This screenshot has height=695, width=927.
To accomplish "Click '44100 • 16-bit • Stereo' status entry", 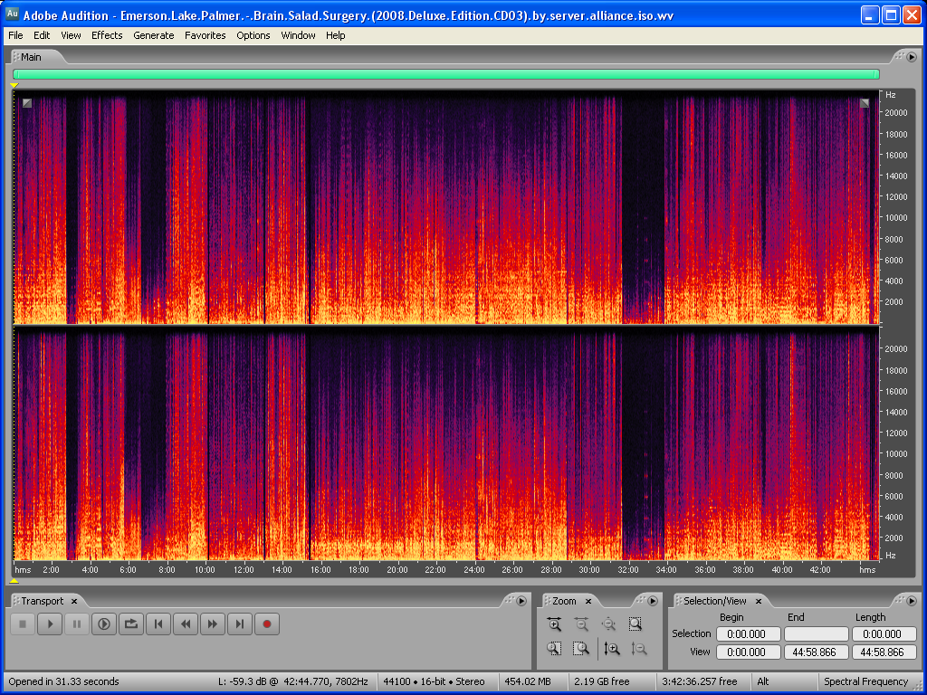I will point(434,681).
